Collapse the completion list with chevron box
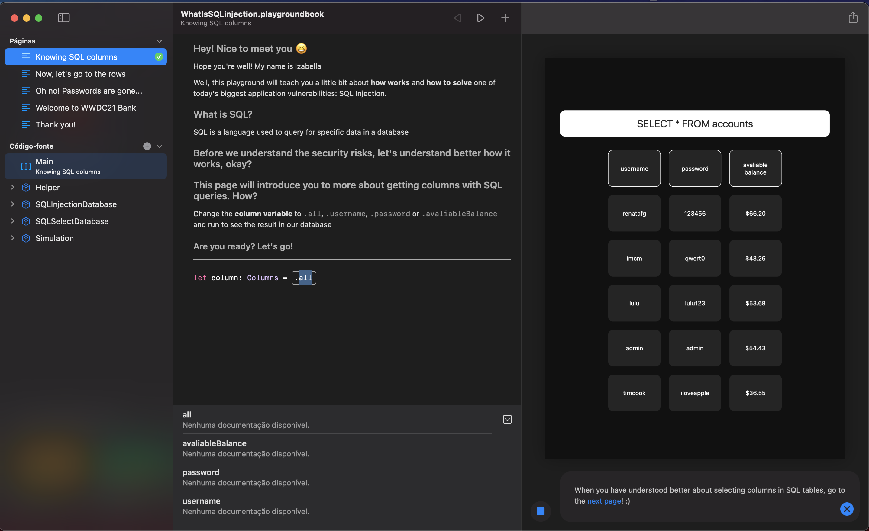The height and width of the screenshot is (531, 869). pos(507,419)
